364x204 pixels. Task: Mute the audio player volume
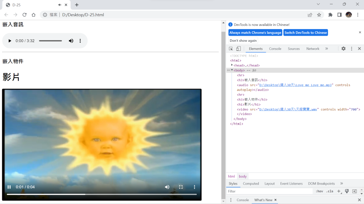(71, 41)
